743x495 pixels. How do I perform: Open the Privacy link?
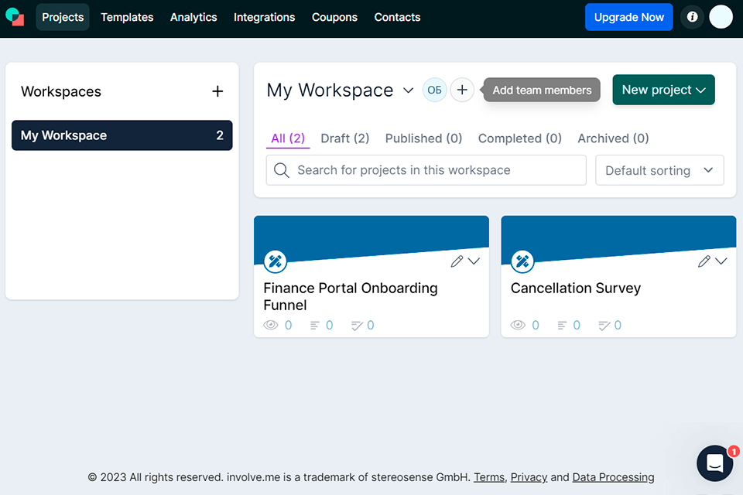click(x=529, y=477)
